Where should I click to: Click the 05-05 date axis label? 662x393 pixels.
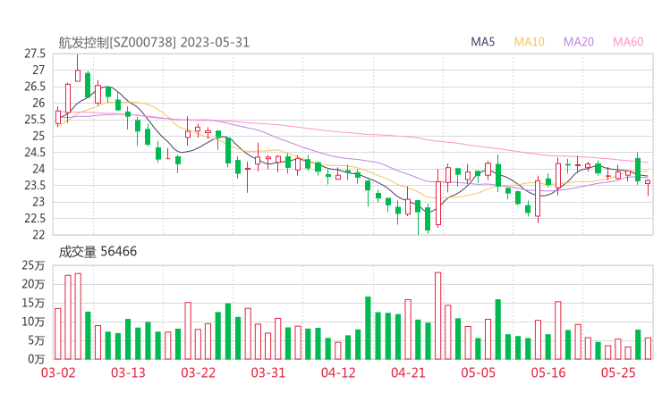pos(479,372)
